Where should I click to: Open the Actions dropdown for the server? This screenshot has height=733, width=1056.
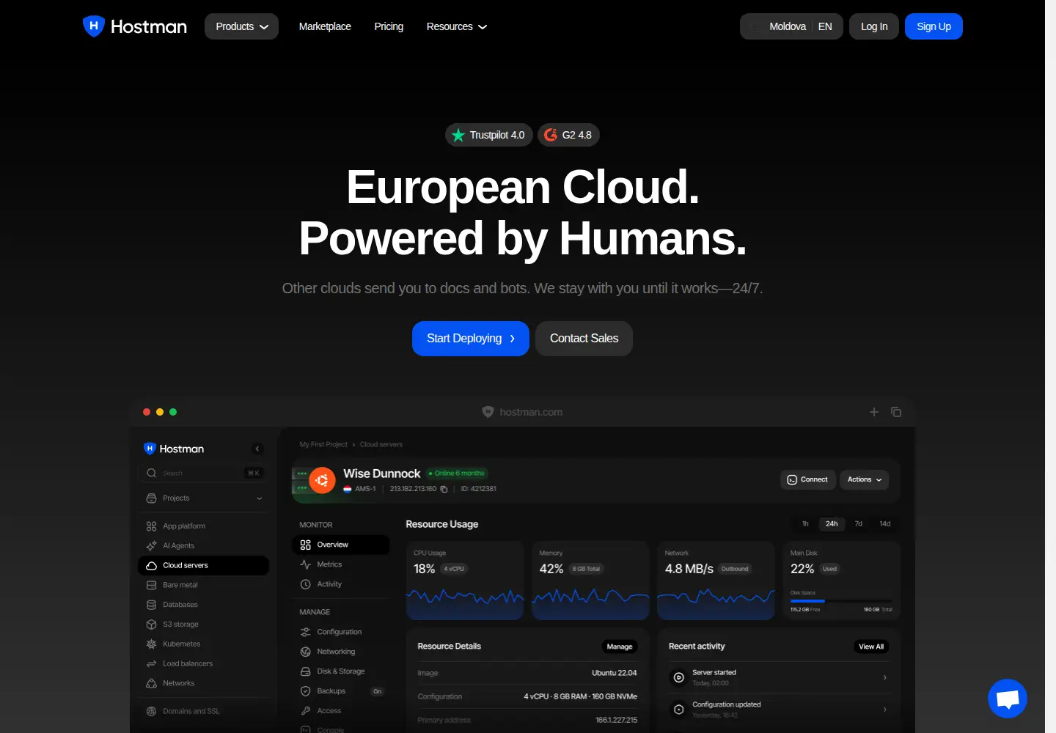(864, 479)
